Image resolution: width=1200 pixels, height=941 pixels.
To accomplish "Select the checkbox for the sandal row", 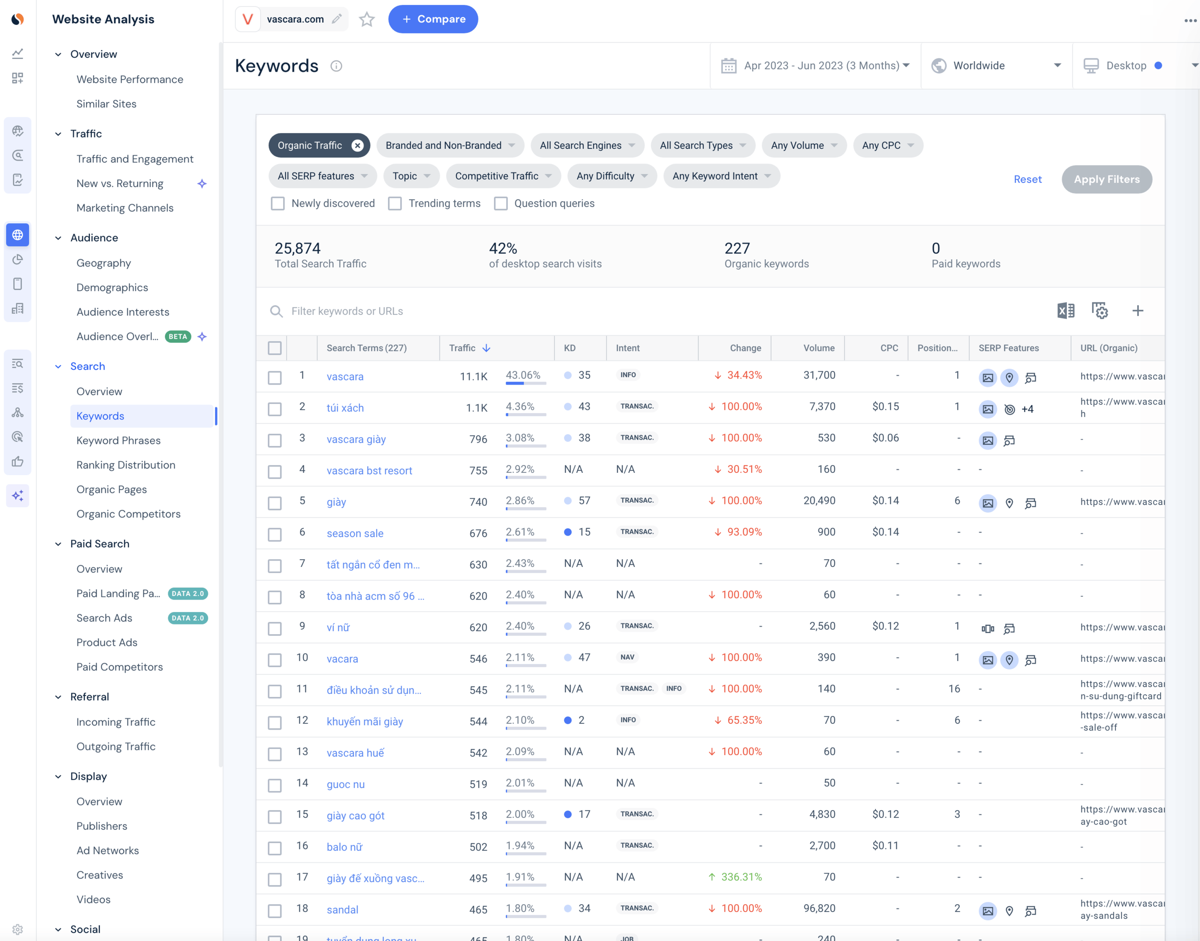I will click(275, 911).
